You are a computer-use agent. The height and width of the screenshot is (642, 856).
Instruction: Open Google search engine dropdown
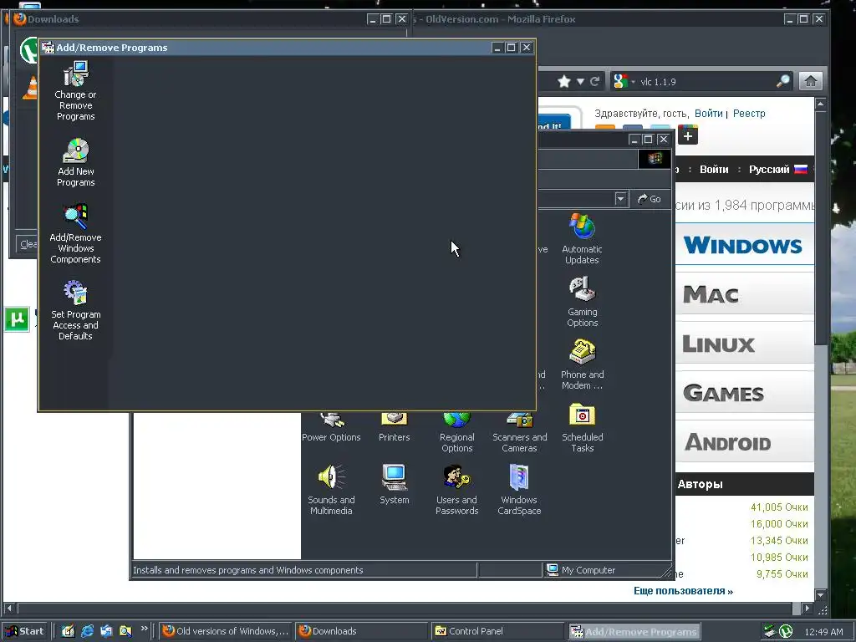624,81
